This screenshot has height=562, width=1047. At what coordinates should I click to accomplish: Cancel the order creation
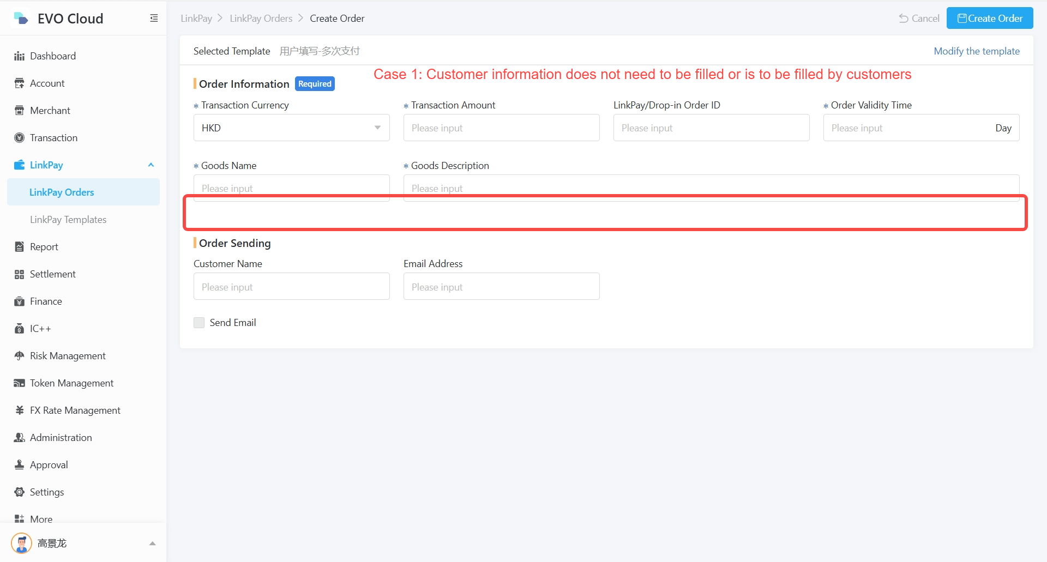[x=919, y=19]
